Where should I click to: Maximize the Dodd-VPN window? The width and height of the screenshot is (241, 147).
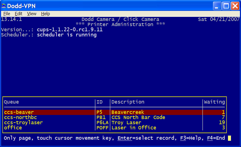[226, 6]
